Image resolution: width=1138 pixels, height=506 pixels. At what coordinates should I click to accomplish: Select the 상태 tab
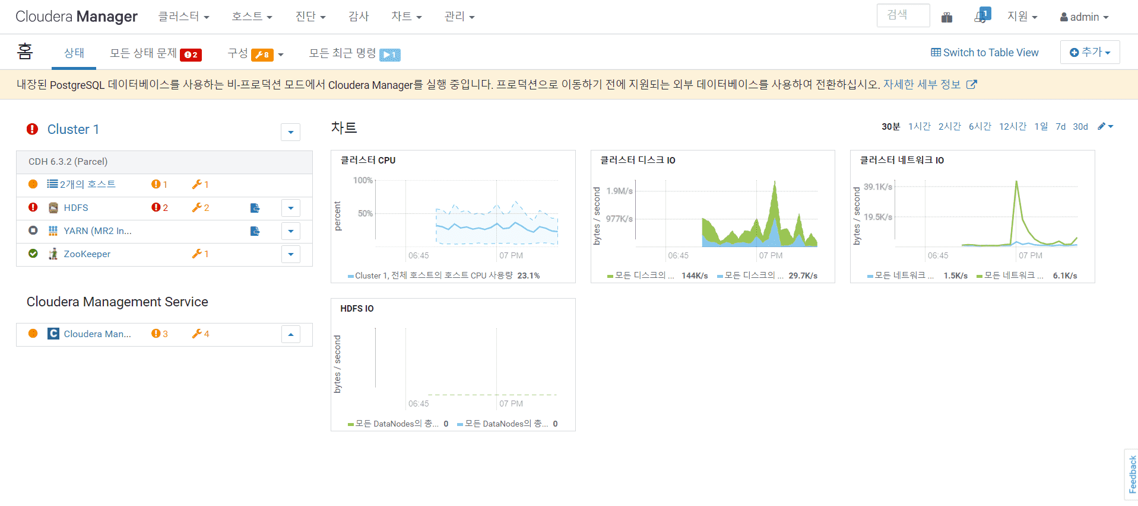point(74,53)
